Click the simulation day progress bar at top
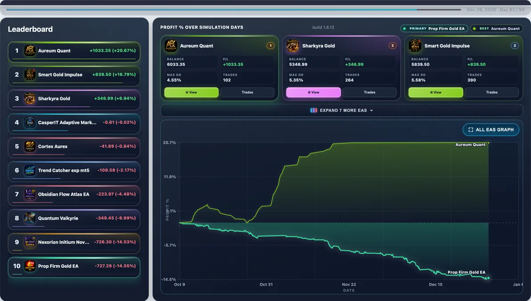The image size is (531, 301). (234, 10)
